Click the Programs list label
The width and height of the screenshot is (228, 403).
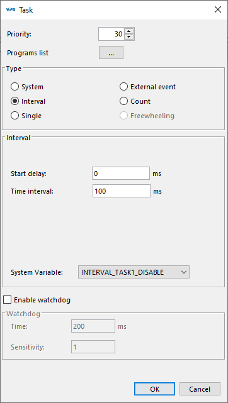pos(28,53)
